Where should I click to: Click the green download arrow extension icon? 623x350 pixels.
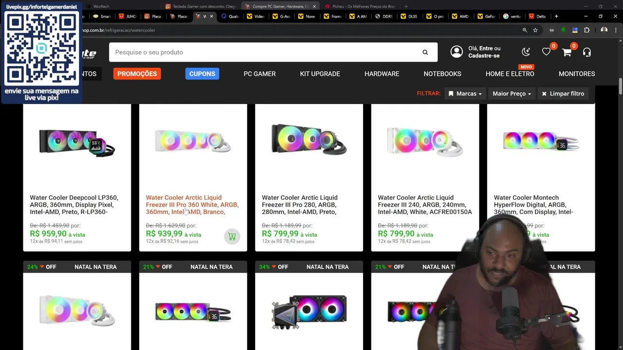pos(563,30)
